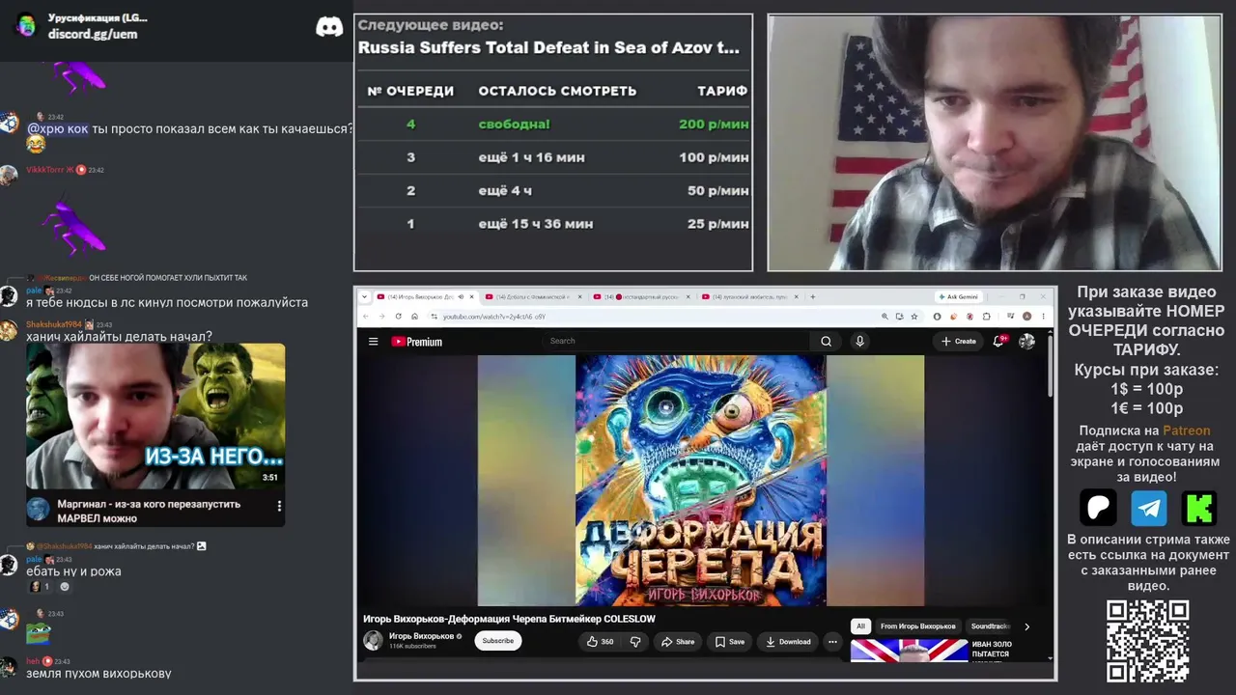Click the Download button
Image resolution: width=1236 pixels, height=695 pixels.
pyautogui.click(x=788, y=641)
